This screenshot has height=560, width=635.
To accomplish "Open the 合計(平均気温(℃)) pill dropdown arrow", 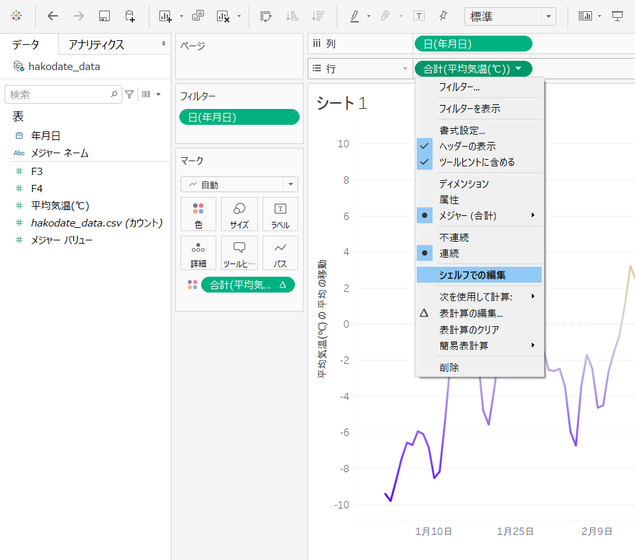I will tap(519, 69).
